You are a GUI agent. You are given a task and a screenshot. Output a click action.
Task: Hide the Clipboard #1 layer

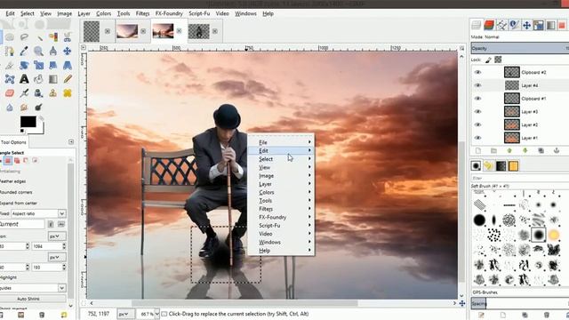(477, 99)
